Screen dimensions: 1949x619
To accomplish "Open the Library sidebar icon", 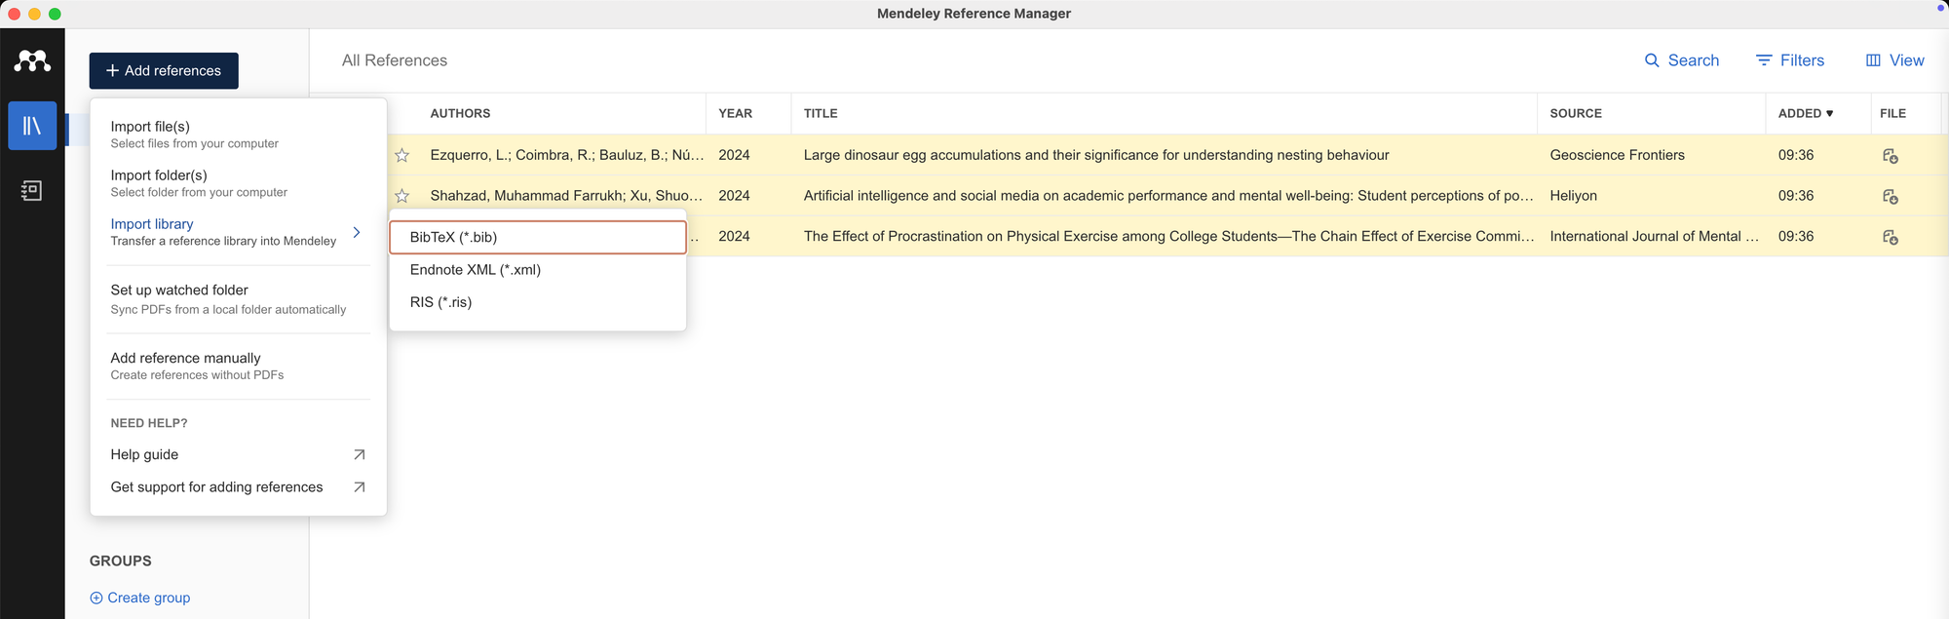I will point(32,126).
